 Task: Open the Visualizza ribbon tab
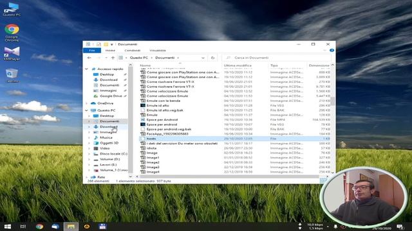coord(158,50)
